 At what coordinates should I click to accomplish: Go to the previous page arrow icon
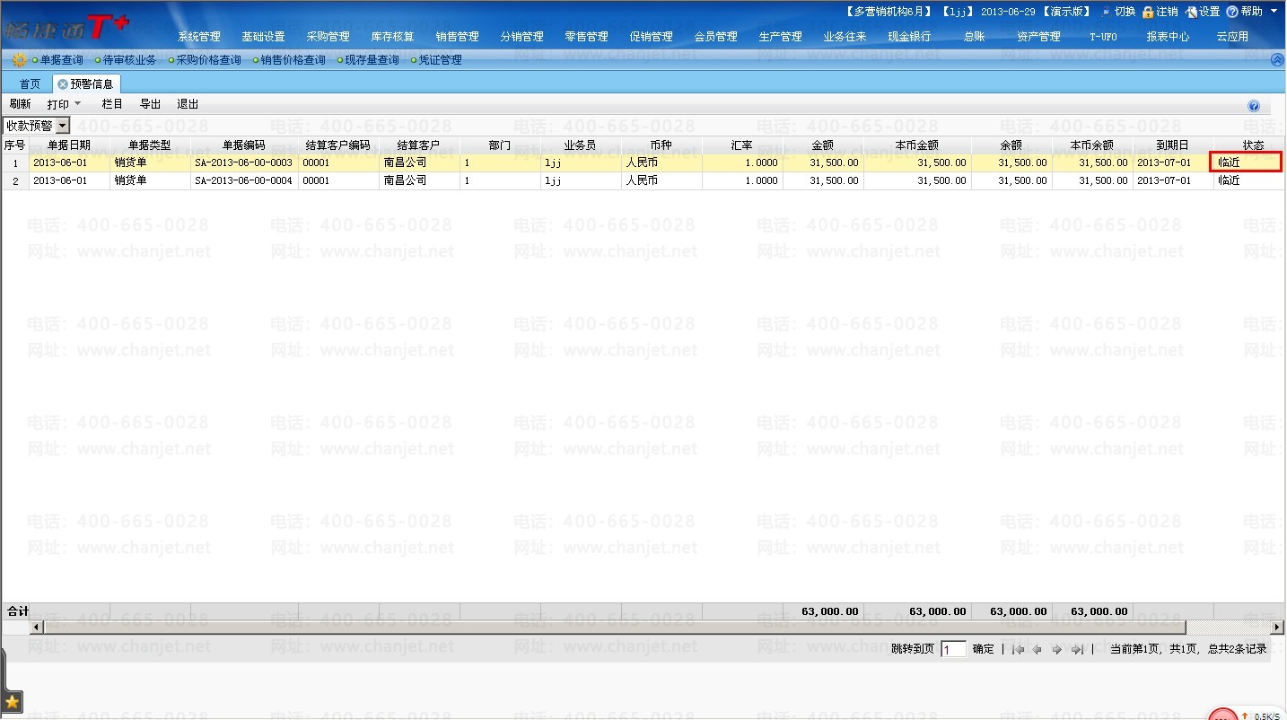[x=1037, y=649]
